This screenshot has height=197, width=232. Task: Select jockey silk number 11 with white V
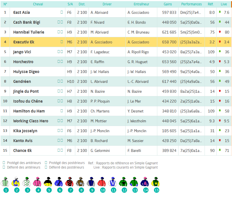click(113, 182)
